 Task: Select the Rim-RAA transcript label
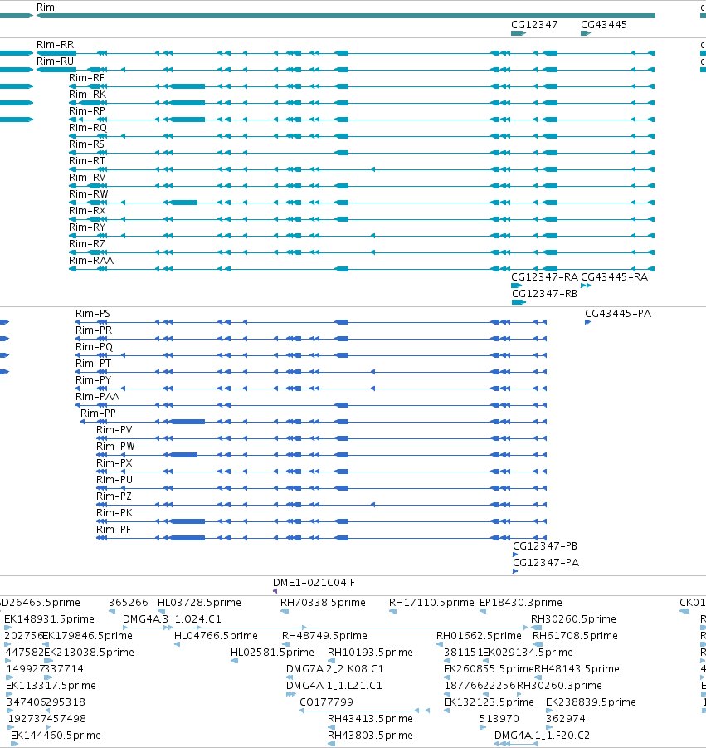(x=91, y=261)
